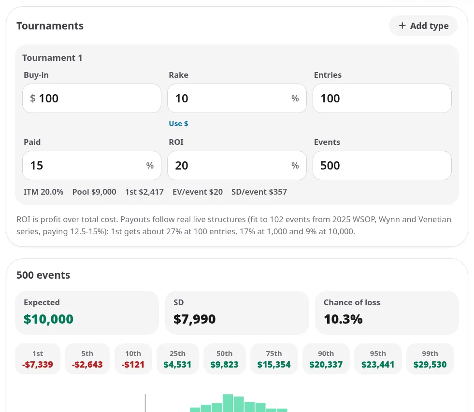The height and width of the screenshot is (412, 474).
Task: Click the 1st $2,417 stat
Action: pos(144,192)
